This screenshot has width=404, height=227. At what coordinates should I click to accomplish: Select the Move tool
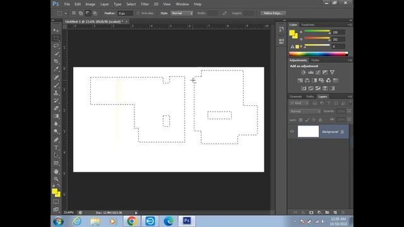pyautogui.click(x=56, y=30)
